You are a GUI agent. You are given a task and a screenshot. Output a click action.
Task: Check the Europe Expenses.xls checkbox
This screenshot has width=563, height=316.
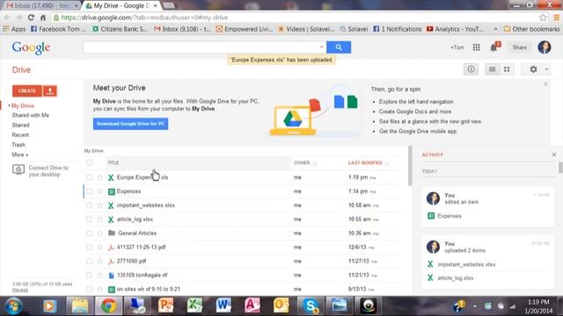coord(89,177)
